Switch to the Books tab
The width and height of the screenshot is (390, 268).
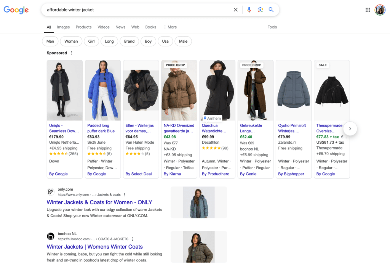point(151,27)
